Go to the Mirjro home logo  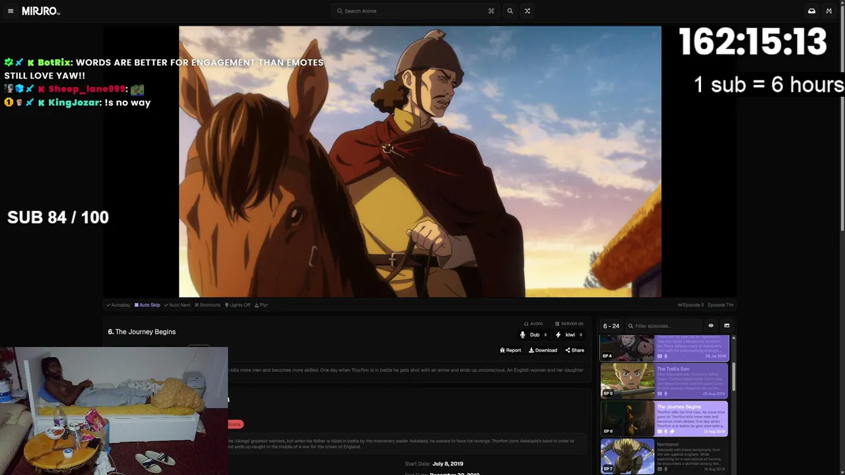click(41, 11)
